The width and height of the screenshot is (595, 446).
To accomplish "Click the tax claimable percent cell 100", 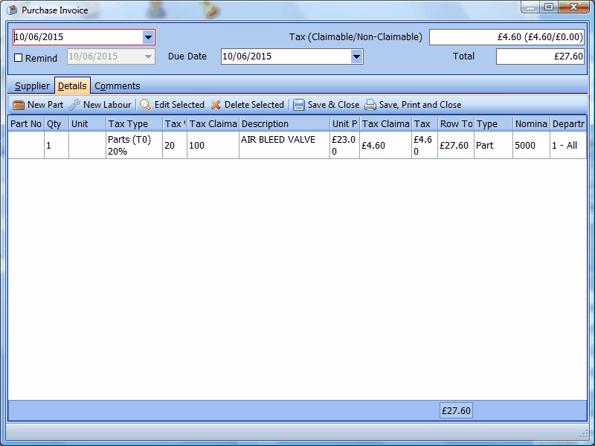I will tap(213, 145).
